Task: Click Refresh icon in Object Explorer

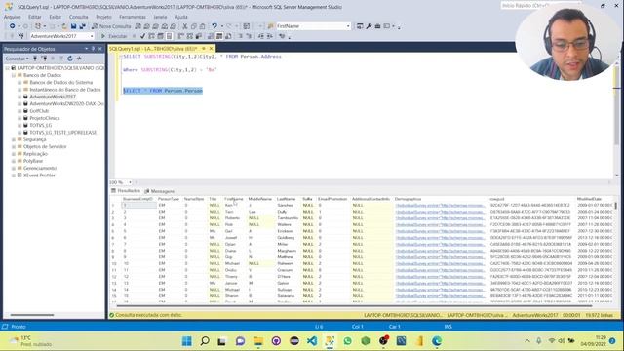Action: pos(70,58)
